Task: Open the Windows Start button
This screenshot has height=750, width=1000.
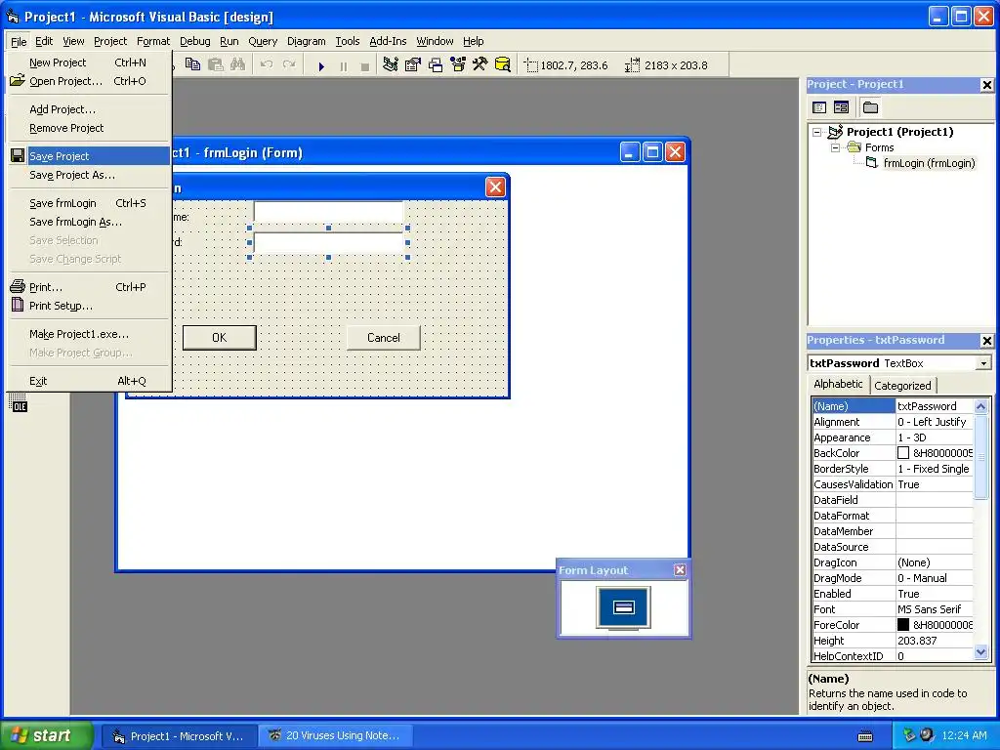Action: tap(45, 735)
